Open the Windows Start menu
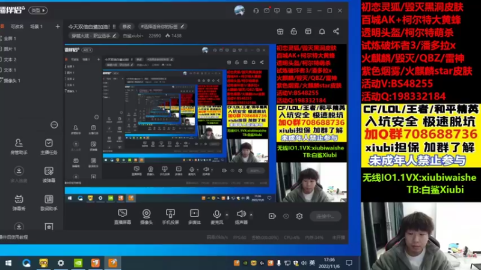The width and height of the screenshot is (481, 270). coord(8,263)
